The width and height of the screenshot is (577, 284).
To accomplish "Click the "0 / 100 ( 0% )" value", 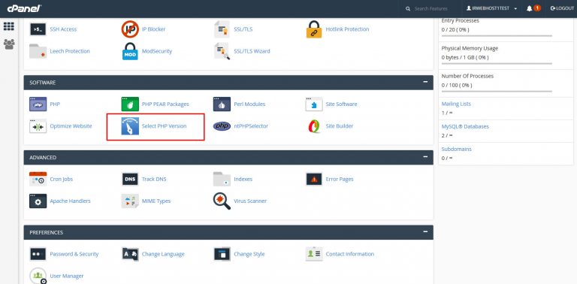I will [457, 85].
